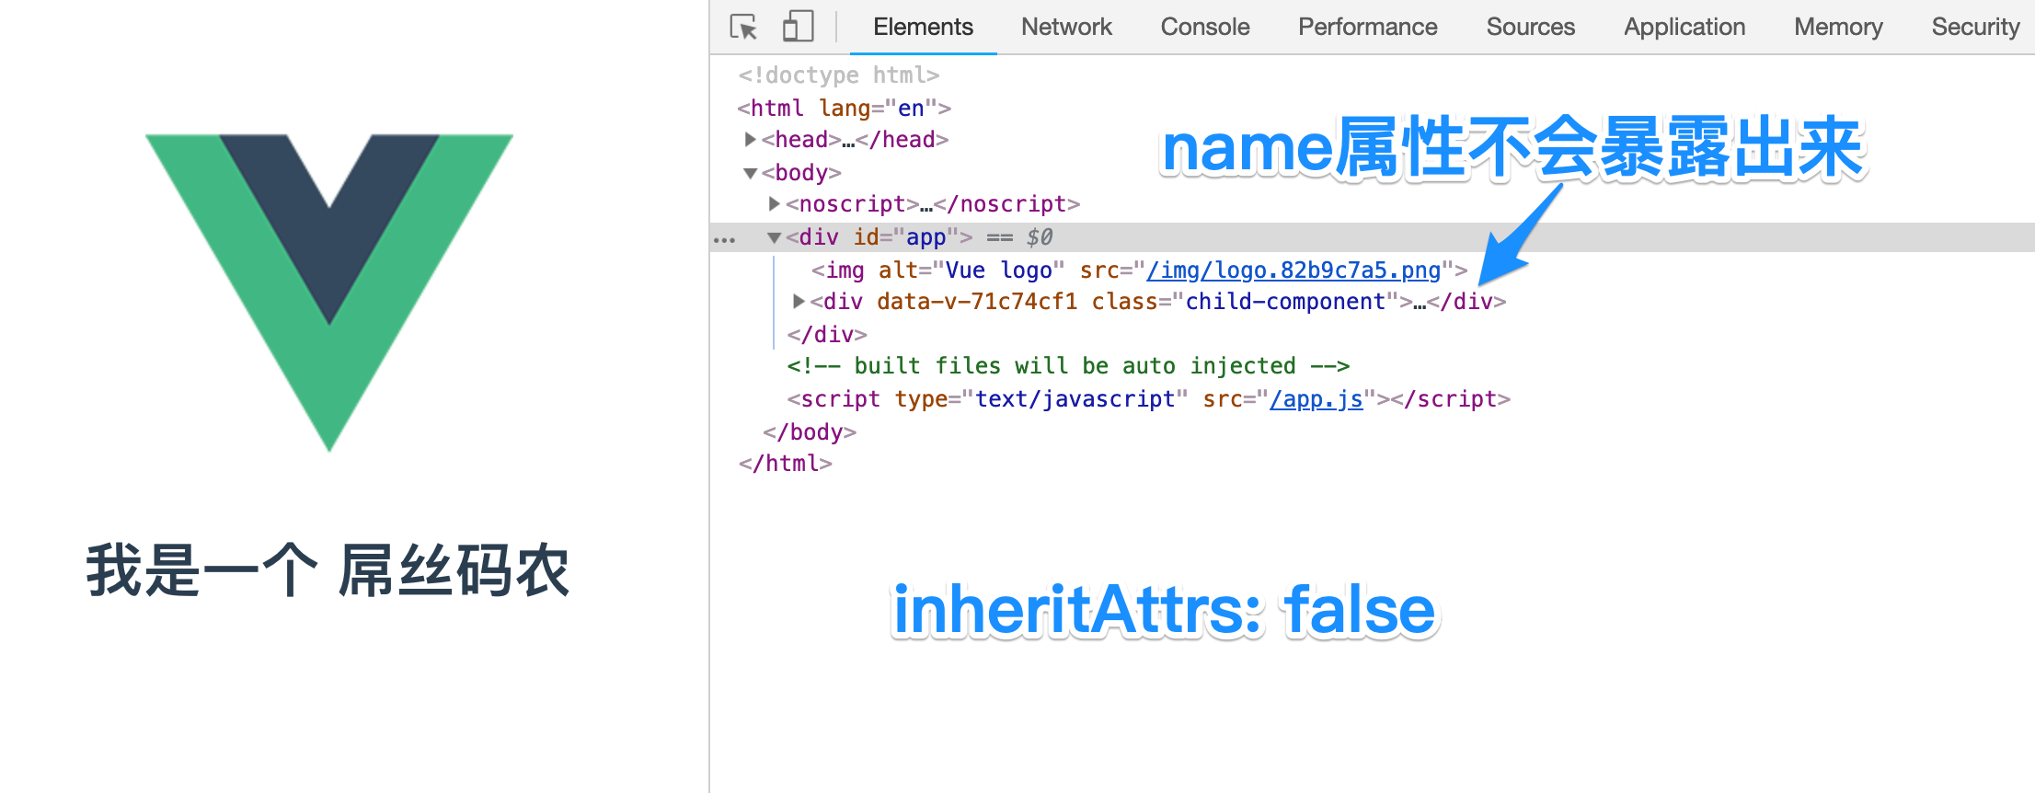This screenshot has height=793, width=2035.
Task: Click the three-dots menu beside div#app
Action: pyautogui.click(x=725, y=239)
